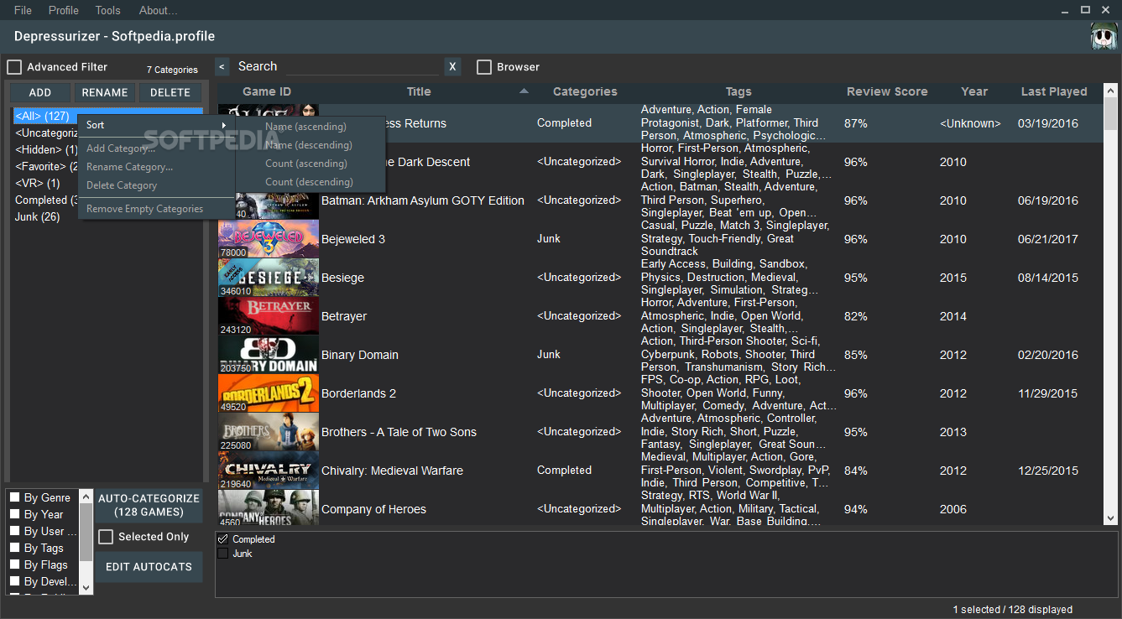Sort by the Game ID column header
The height and width of the screenshot is (619, 1122).
pos(267,91)
